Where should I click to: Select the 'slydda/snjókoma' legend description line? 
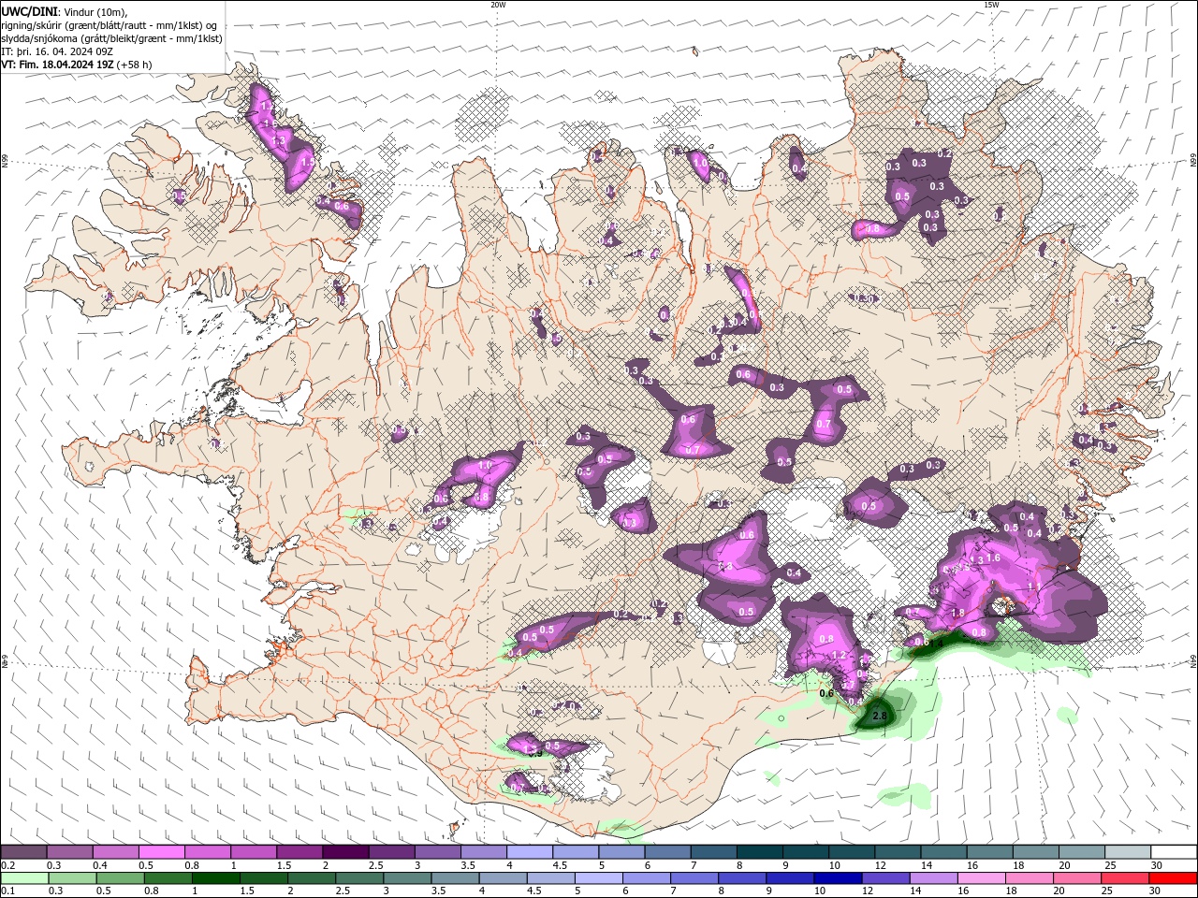tap(112, 38)
